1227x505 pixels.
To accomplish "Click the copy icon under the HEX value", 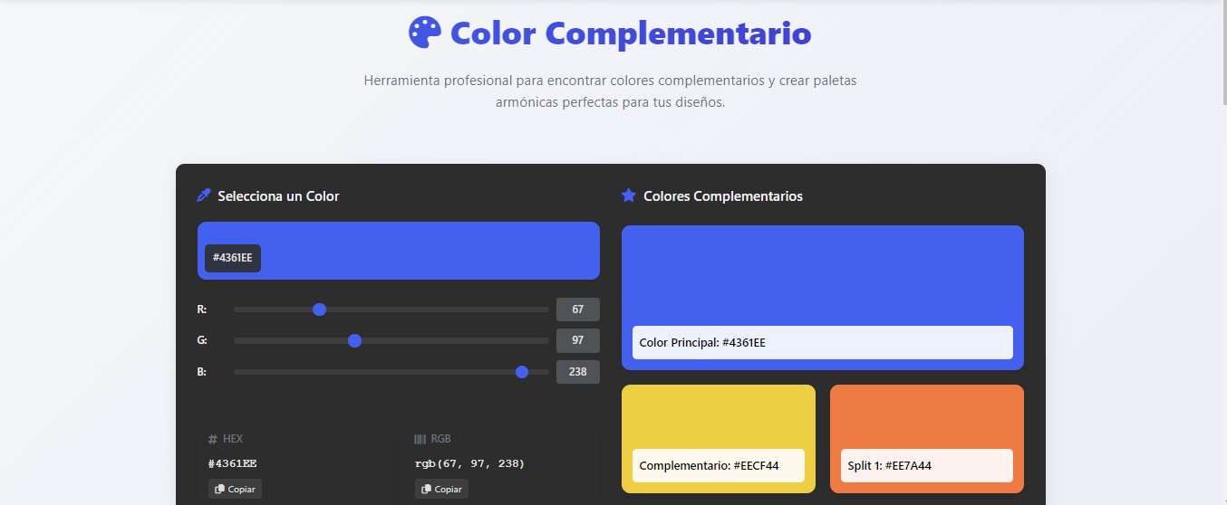I will pos(219,489).
